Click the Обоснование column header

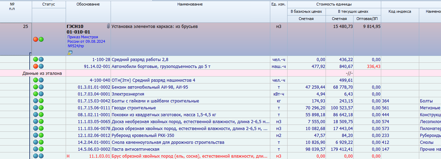pos(88,4)
